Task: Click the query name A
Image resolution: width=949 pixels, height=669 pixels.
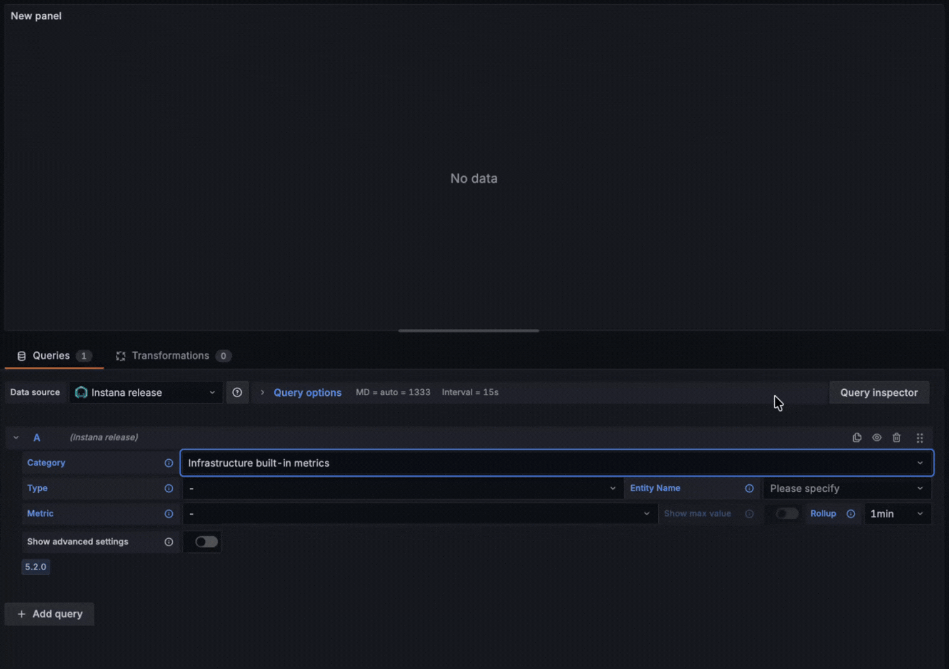Action: point(37,438)
